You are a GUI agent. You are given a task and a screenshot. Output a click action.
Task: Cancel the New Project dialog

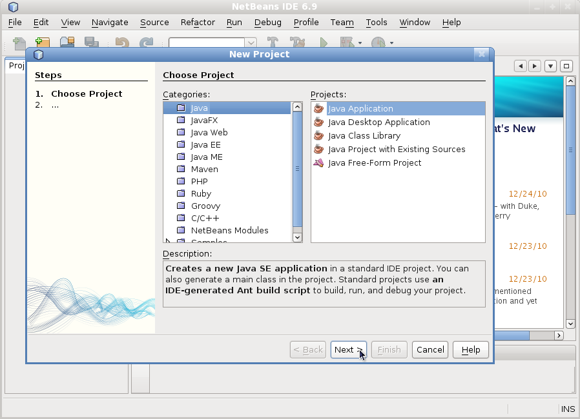[430, 349]
